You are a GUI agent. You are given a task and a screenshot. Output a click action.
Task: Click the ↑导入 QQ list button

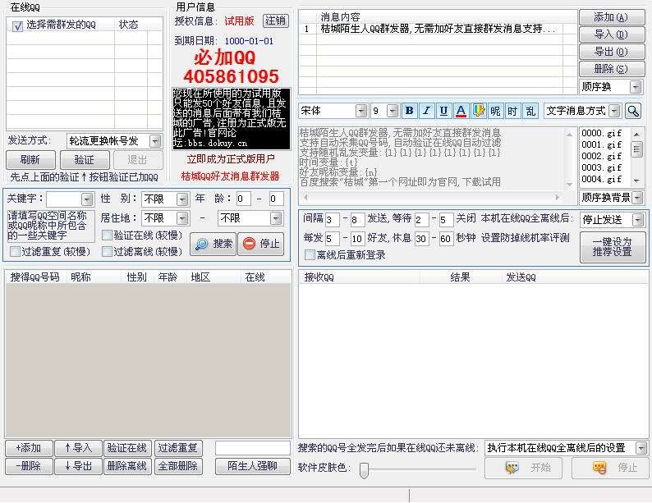pos(79,448)
